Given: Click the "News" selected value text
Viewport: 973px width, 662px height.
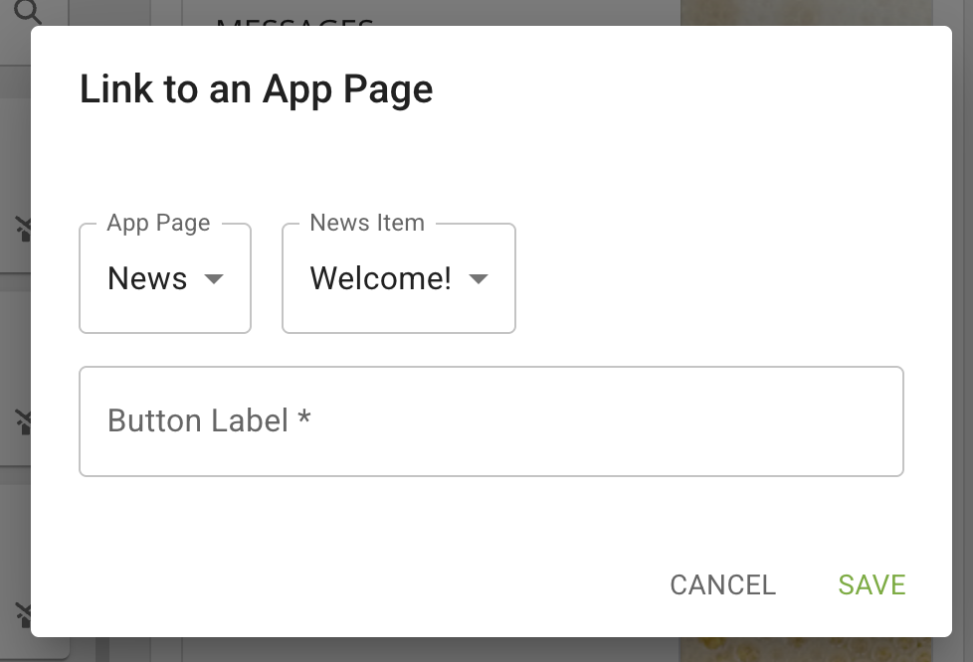Looking at the screenshot, I should click(x=147, y=279).
